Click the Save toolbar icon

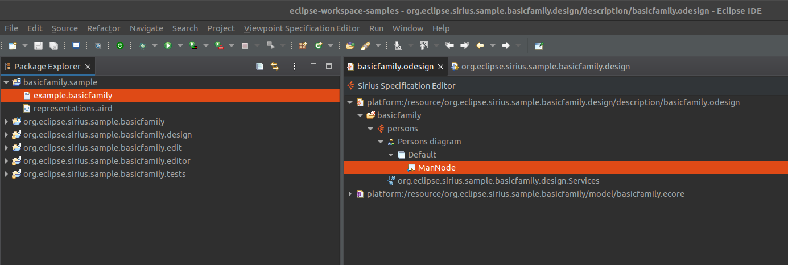click(39, 45)
